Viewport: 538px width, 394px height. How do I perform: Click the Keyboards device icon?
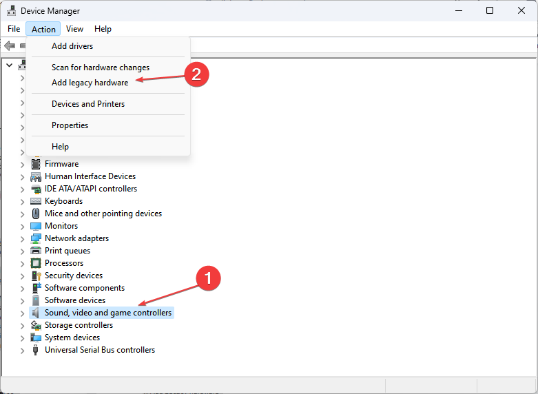[36, 201]
